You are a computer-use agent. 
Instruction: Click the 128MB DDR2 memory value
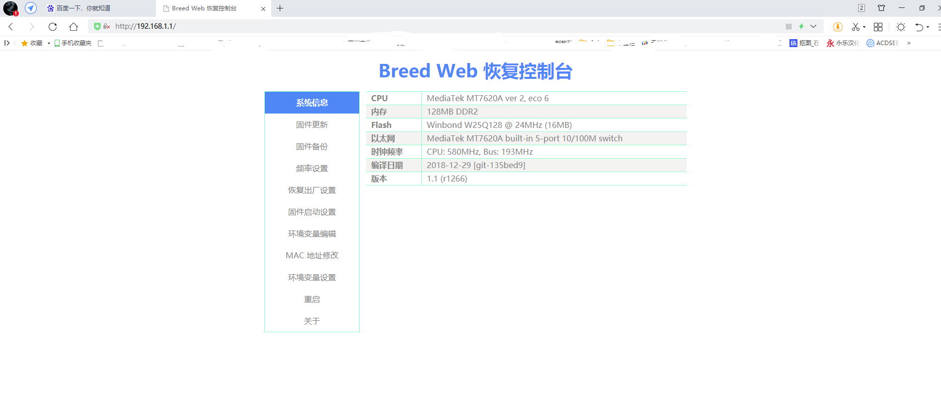pos(452,112)
